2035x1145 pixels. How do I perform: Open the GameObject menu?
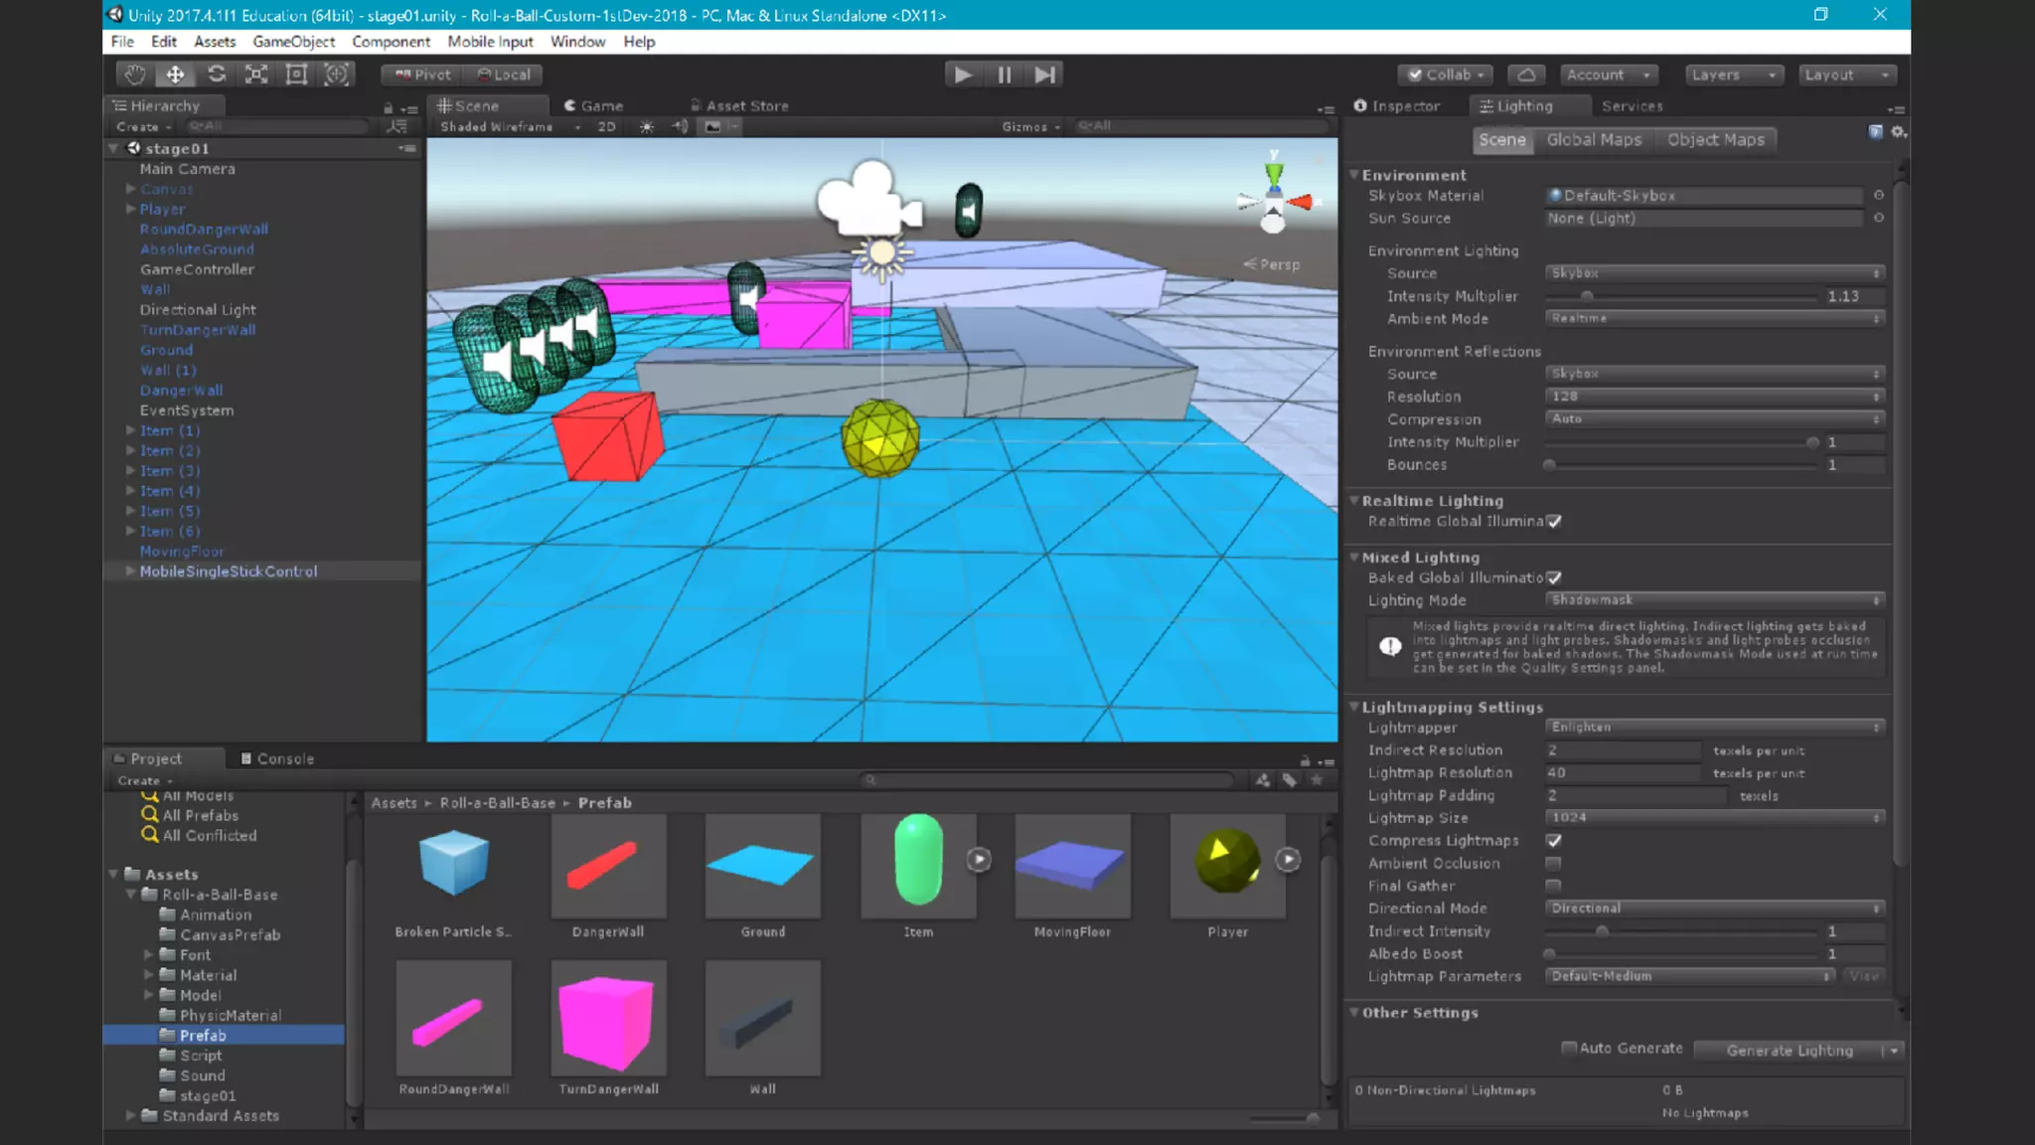click(293, 42)
